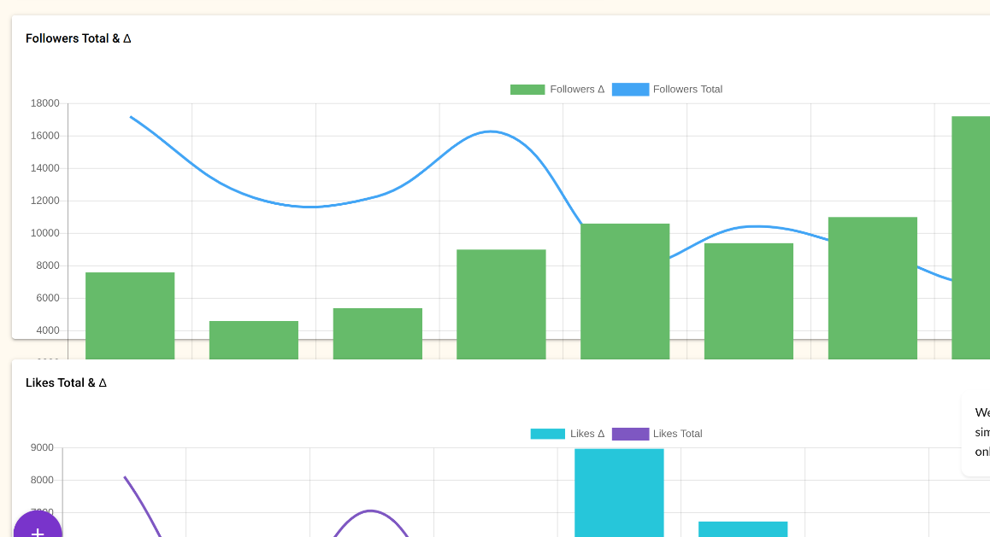Click the purple likes line peak
The height and width of the screenshot is (537, 990).
(x=371, y=511)
